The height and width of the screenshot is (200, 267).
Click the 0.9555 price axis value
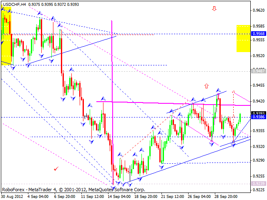[x=259, y=40]
